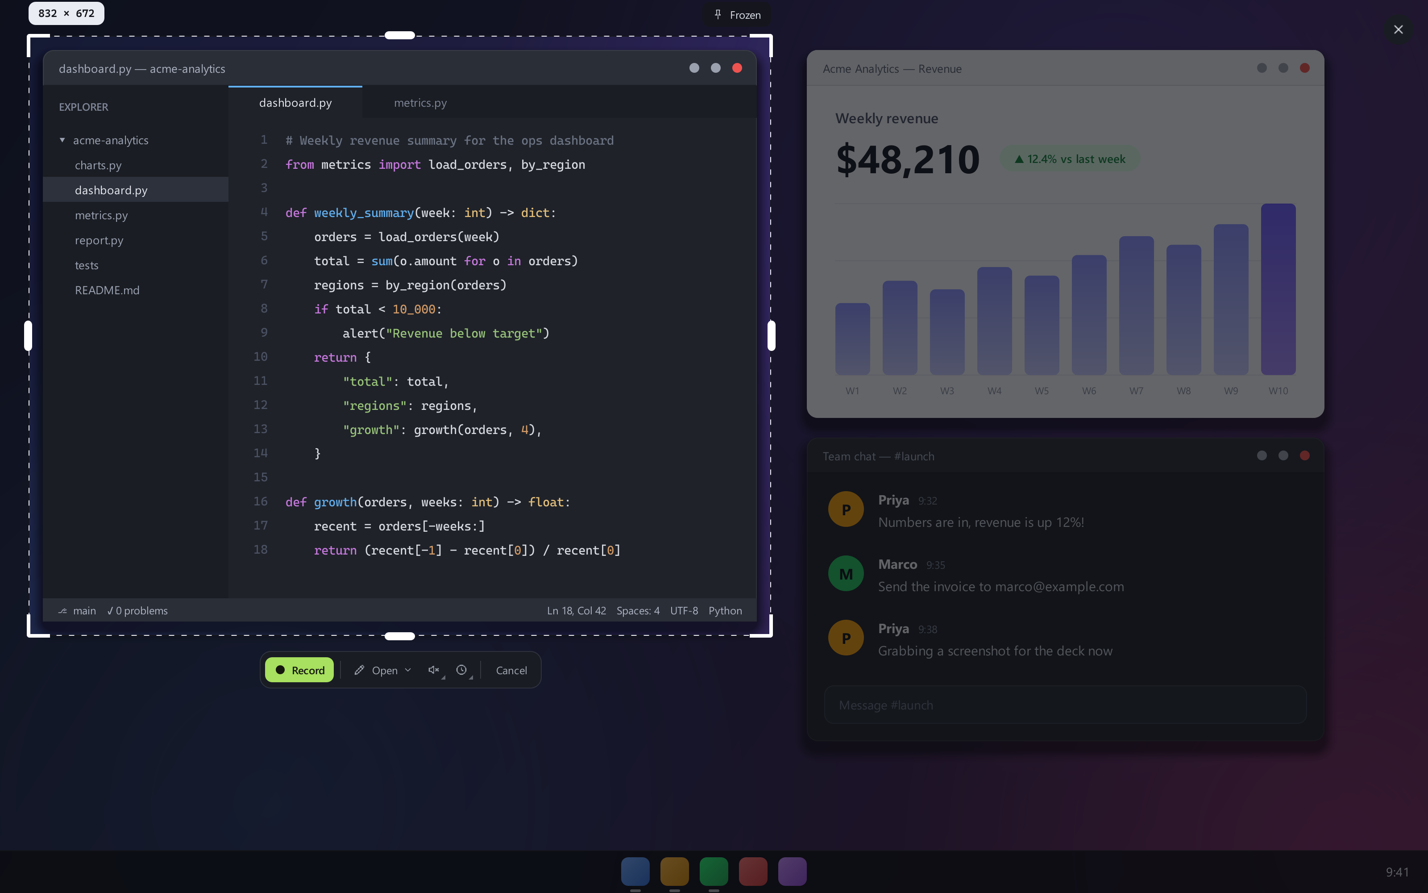The image size is (1428, 893).
Task: Close the capture overlay with the X
Action: pyautogui.click(x=1398, y=29)
